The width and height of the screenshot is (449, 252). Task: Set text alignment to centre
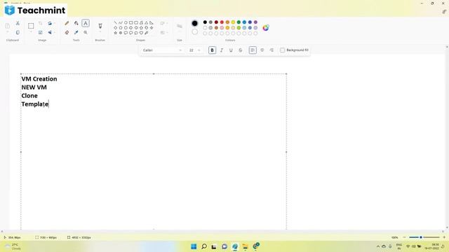click(x=262, y=50)
